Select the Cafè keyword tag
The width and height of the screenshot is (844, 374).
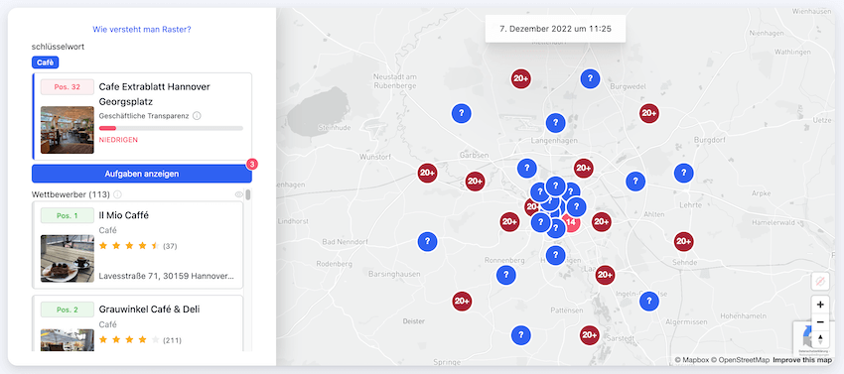tap(46, 62)
